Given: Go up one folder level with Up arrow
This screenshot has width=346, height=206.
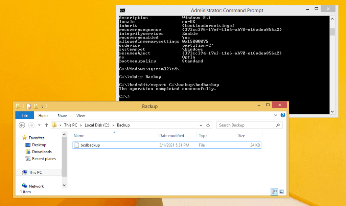Looking at the screenshot, I should tap(47, 125).
